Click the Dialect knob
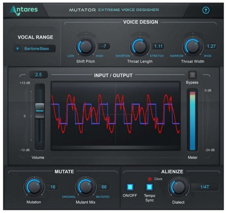The image size is (227, 213). (178, 187)
